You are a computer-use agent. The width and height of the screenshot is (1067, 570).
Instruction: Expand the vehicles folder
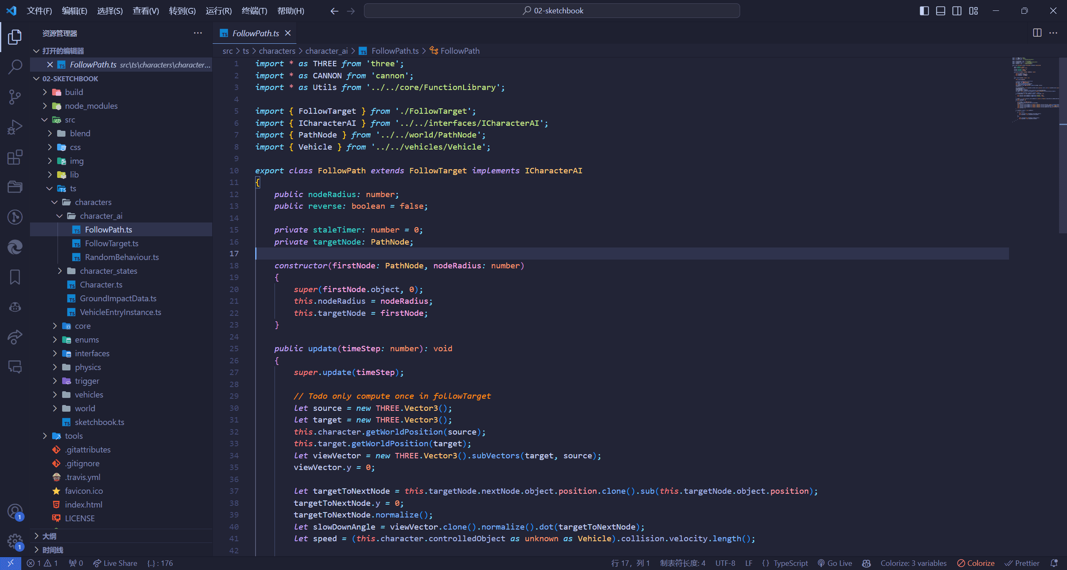[x=55, y=395]
